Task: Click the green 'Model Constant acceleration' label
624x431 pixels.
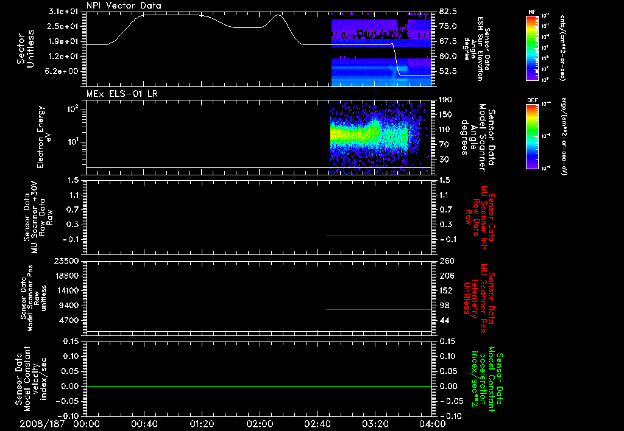Action: click(x=487, y=379)
